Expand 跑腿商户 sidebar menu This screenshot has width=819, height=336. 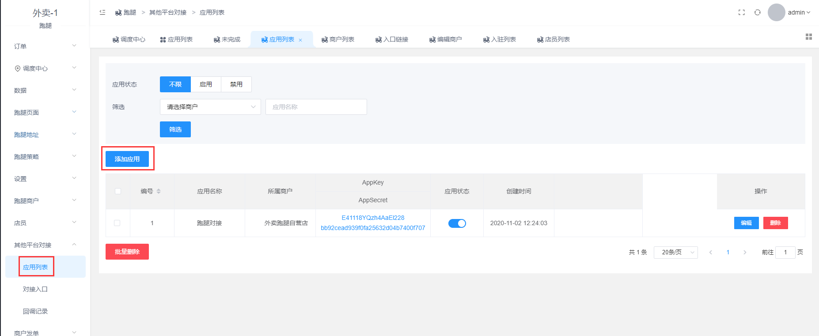point(45,200)
